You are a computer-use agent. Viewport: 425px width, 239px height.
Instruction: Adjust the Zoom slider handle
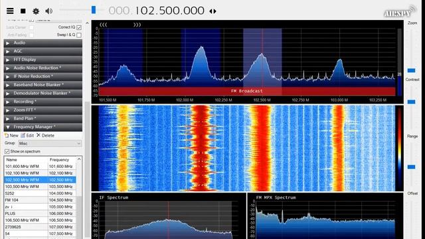(x=411, y=70)
